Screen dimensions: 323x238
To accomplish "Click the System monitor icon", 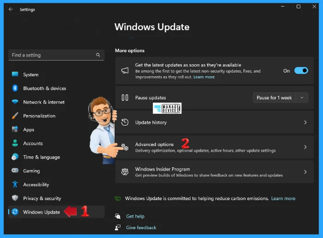I will pos(15,74).
